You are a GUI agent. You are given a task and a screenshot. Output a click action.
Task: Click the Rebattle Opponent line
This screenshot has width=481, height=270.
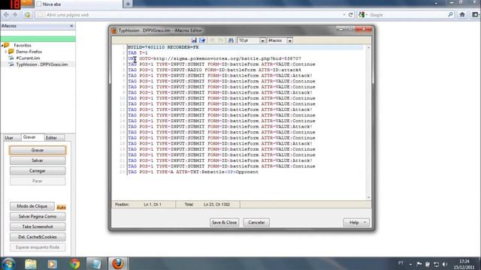tap(193, 172)
